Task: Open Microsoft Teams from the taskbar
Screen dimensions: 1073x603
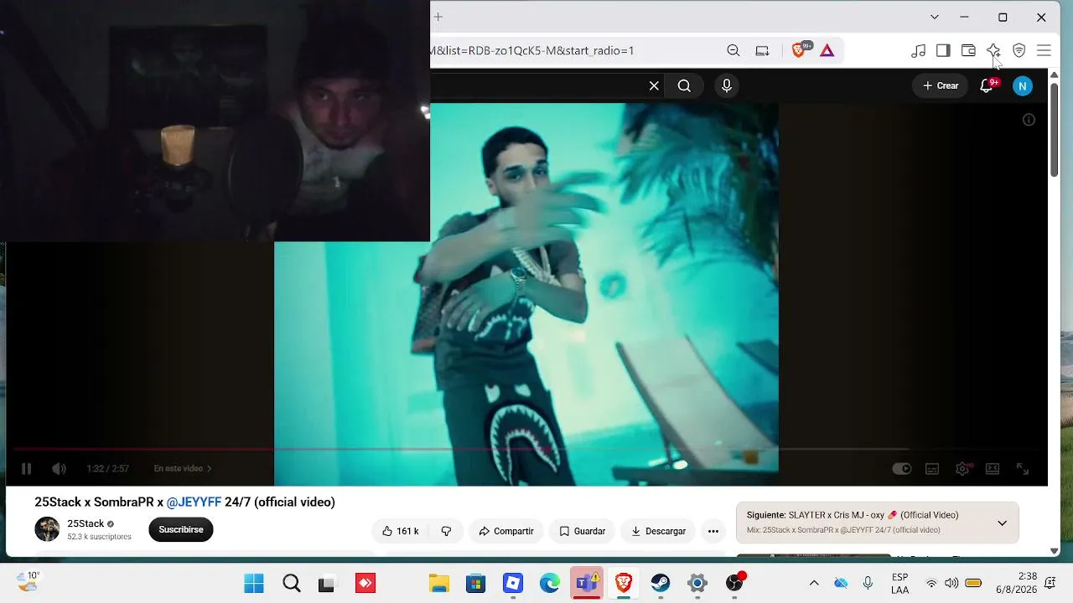Action: point(587,583)
